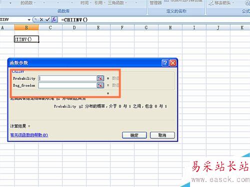Click the 取消 (Cancel) button
This screenshot has width=250, height=187.
click(162, 135)
